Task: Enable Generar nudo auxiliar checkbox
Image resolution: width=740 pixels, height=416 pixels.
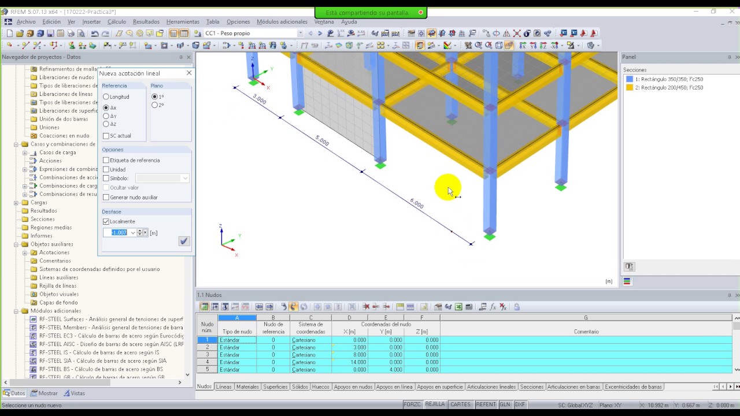Action: point(106,197)
